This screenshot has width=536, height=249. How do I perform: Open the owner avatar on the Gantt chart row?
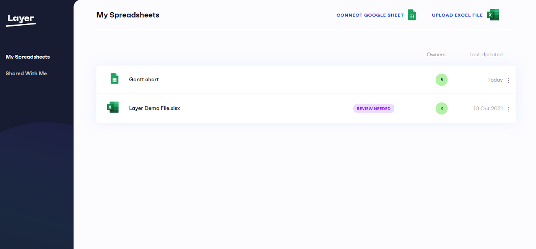(x=441, y=80)
